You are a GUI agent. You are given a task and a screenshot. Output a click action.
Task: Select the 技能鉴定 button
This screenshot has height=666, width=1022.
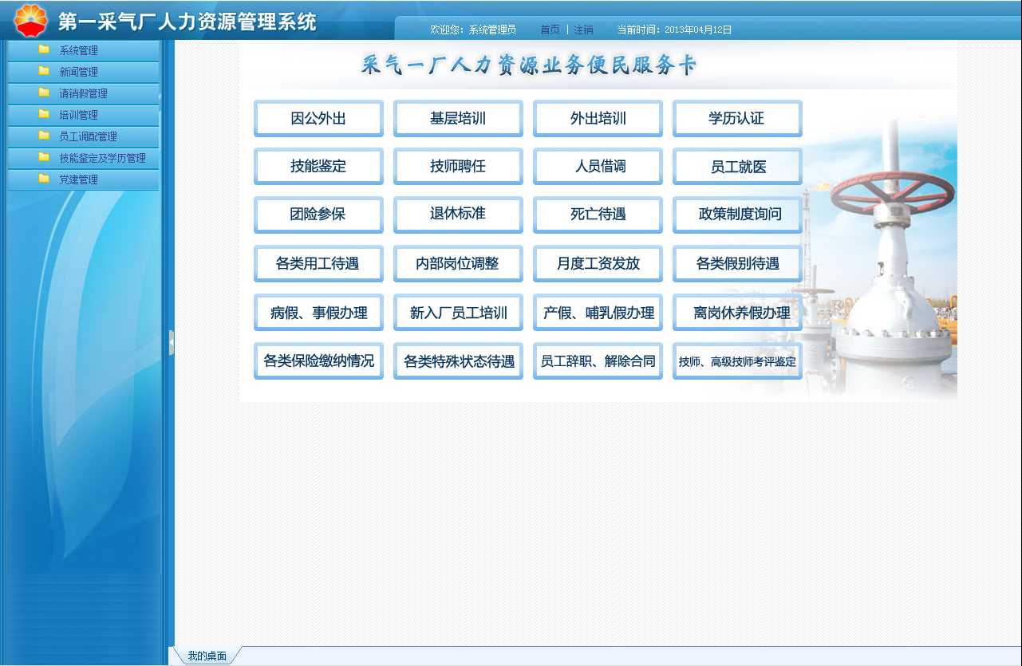click(x=318, y=167)
